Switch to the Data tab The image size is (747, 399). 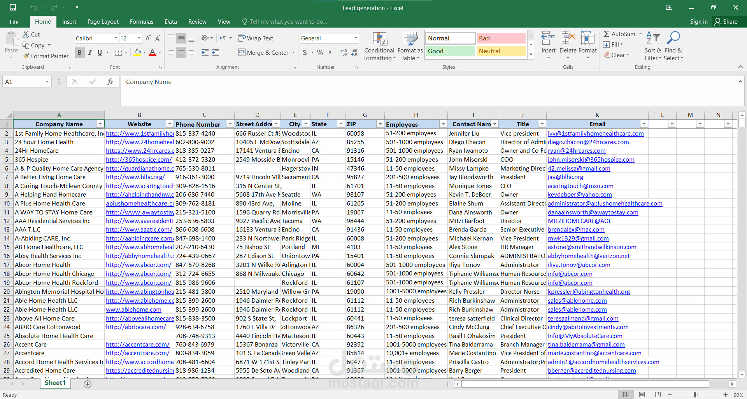point(170,22)
